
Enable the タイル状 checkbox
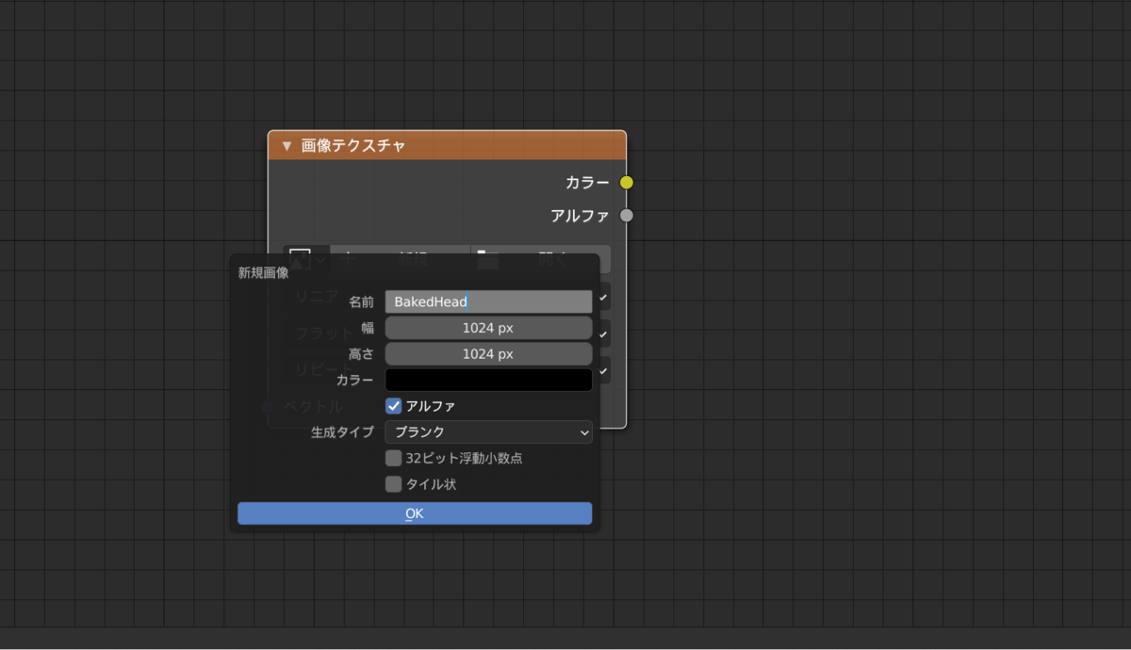point(394,484)
